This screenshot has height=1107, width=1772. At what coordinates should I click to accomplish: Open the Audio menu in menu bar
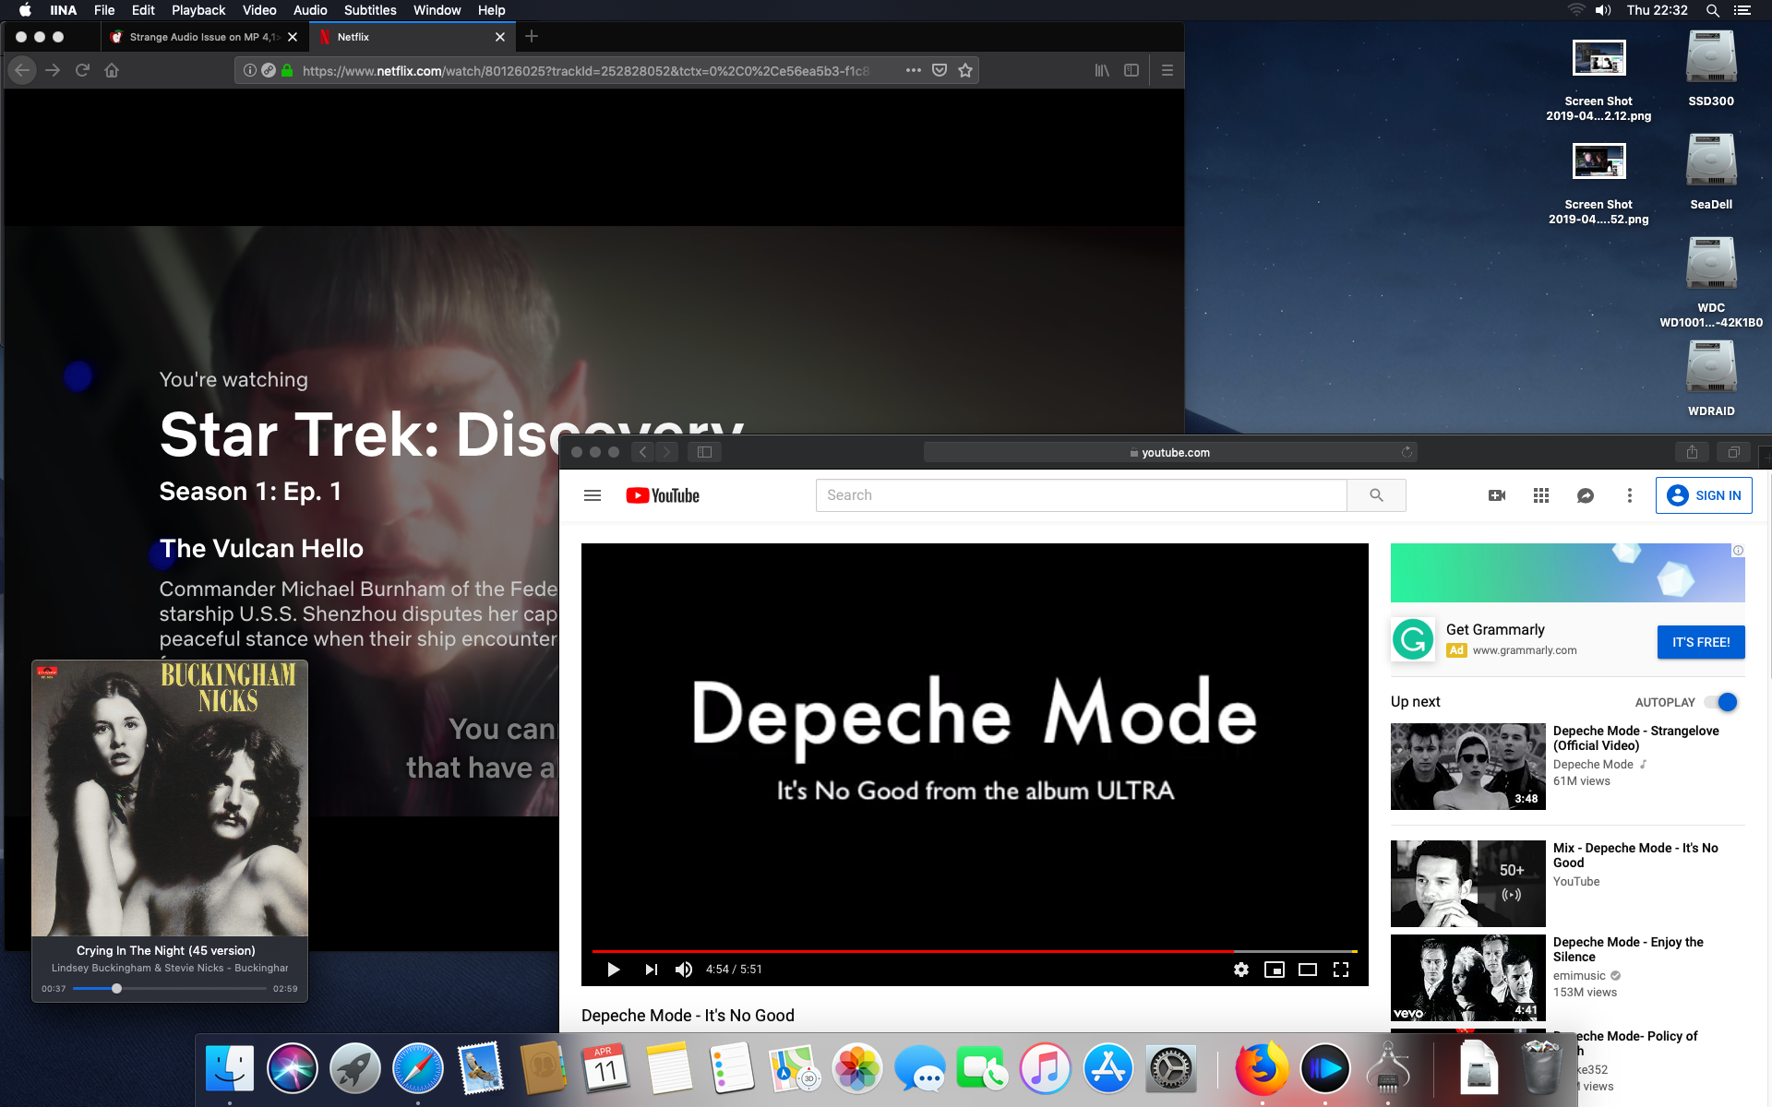point(310,10)
